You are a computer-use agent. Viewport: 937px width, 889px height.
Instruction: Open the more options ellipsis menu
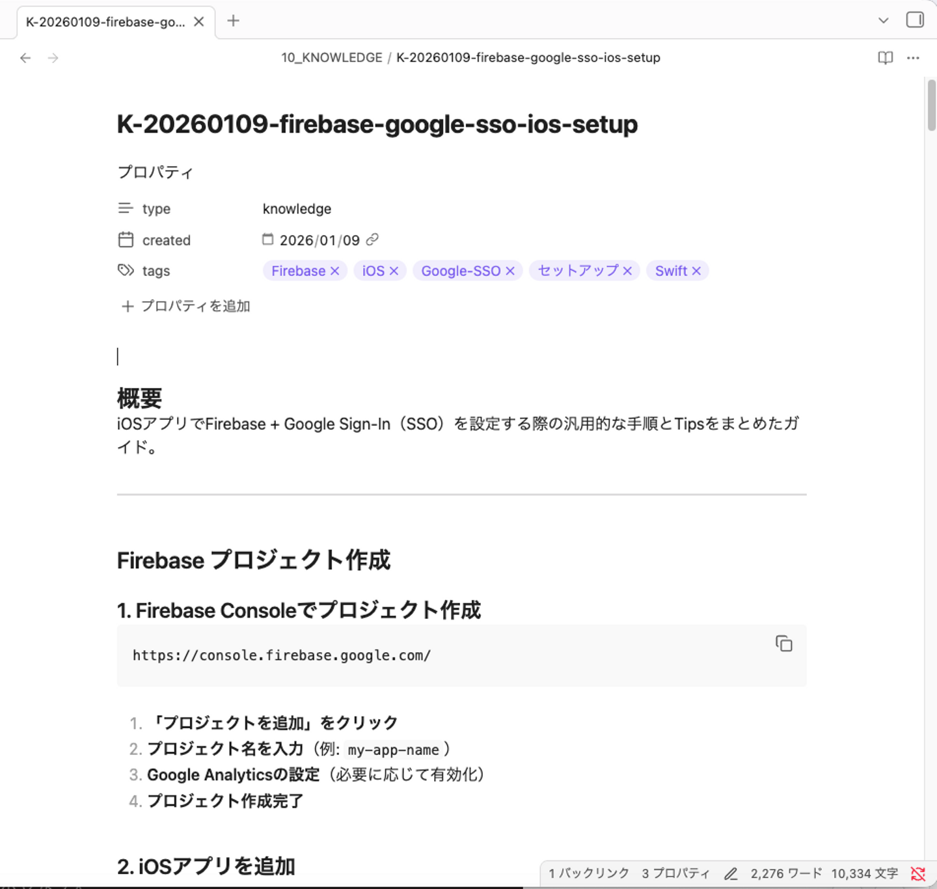(913, 58)
